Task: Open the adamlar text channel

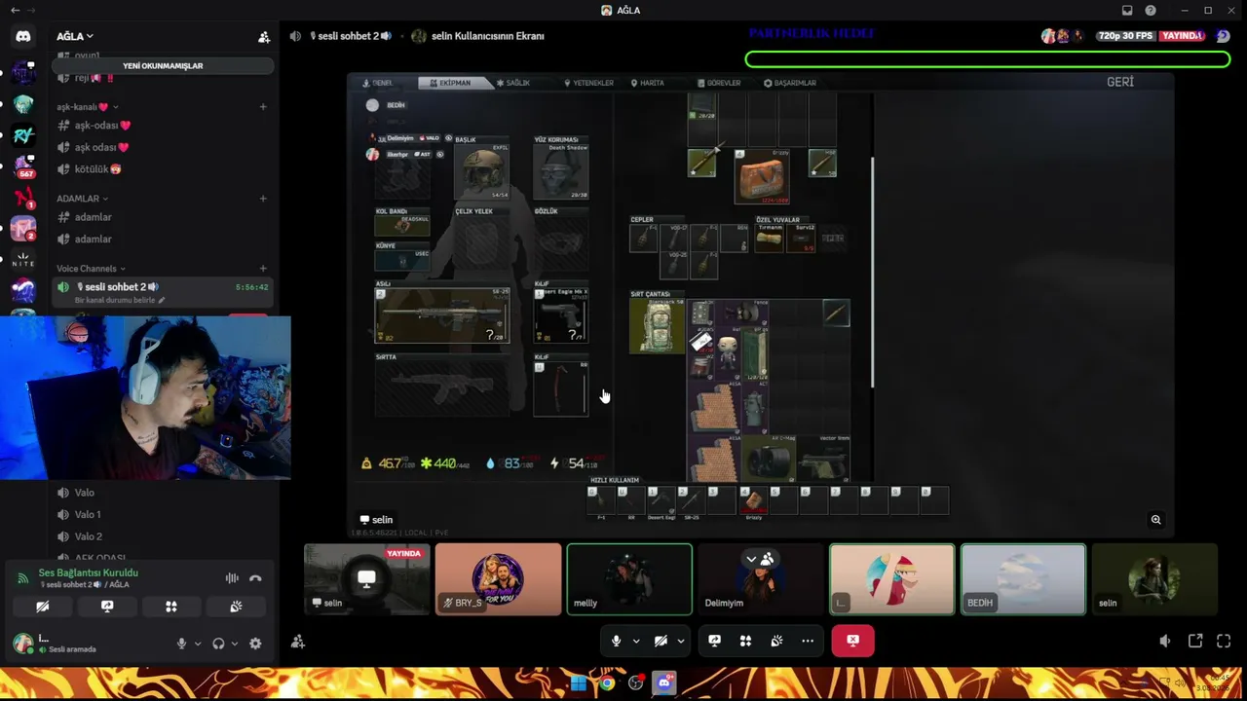Action: [x=162, y=217]
